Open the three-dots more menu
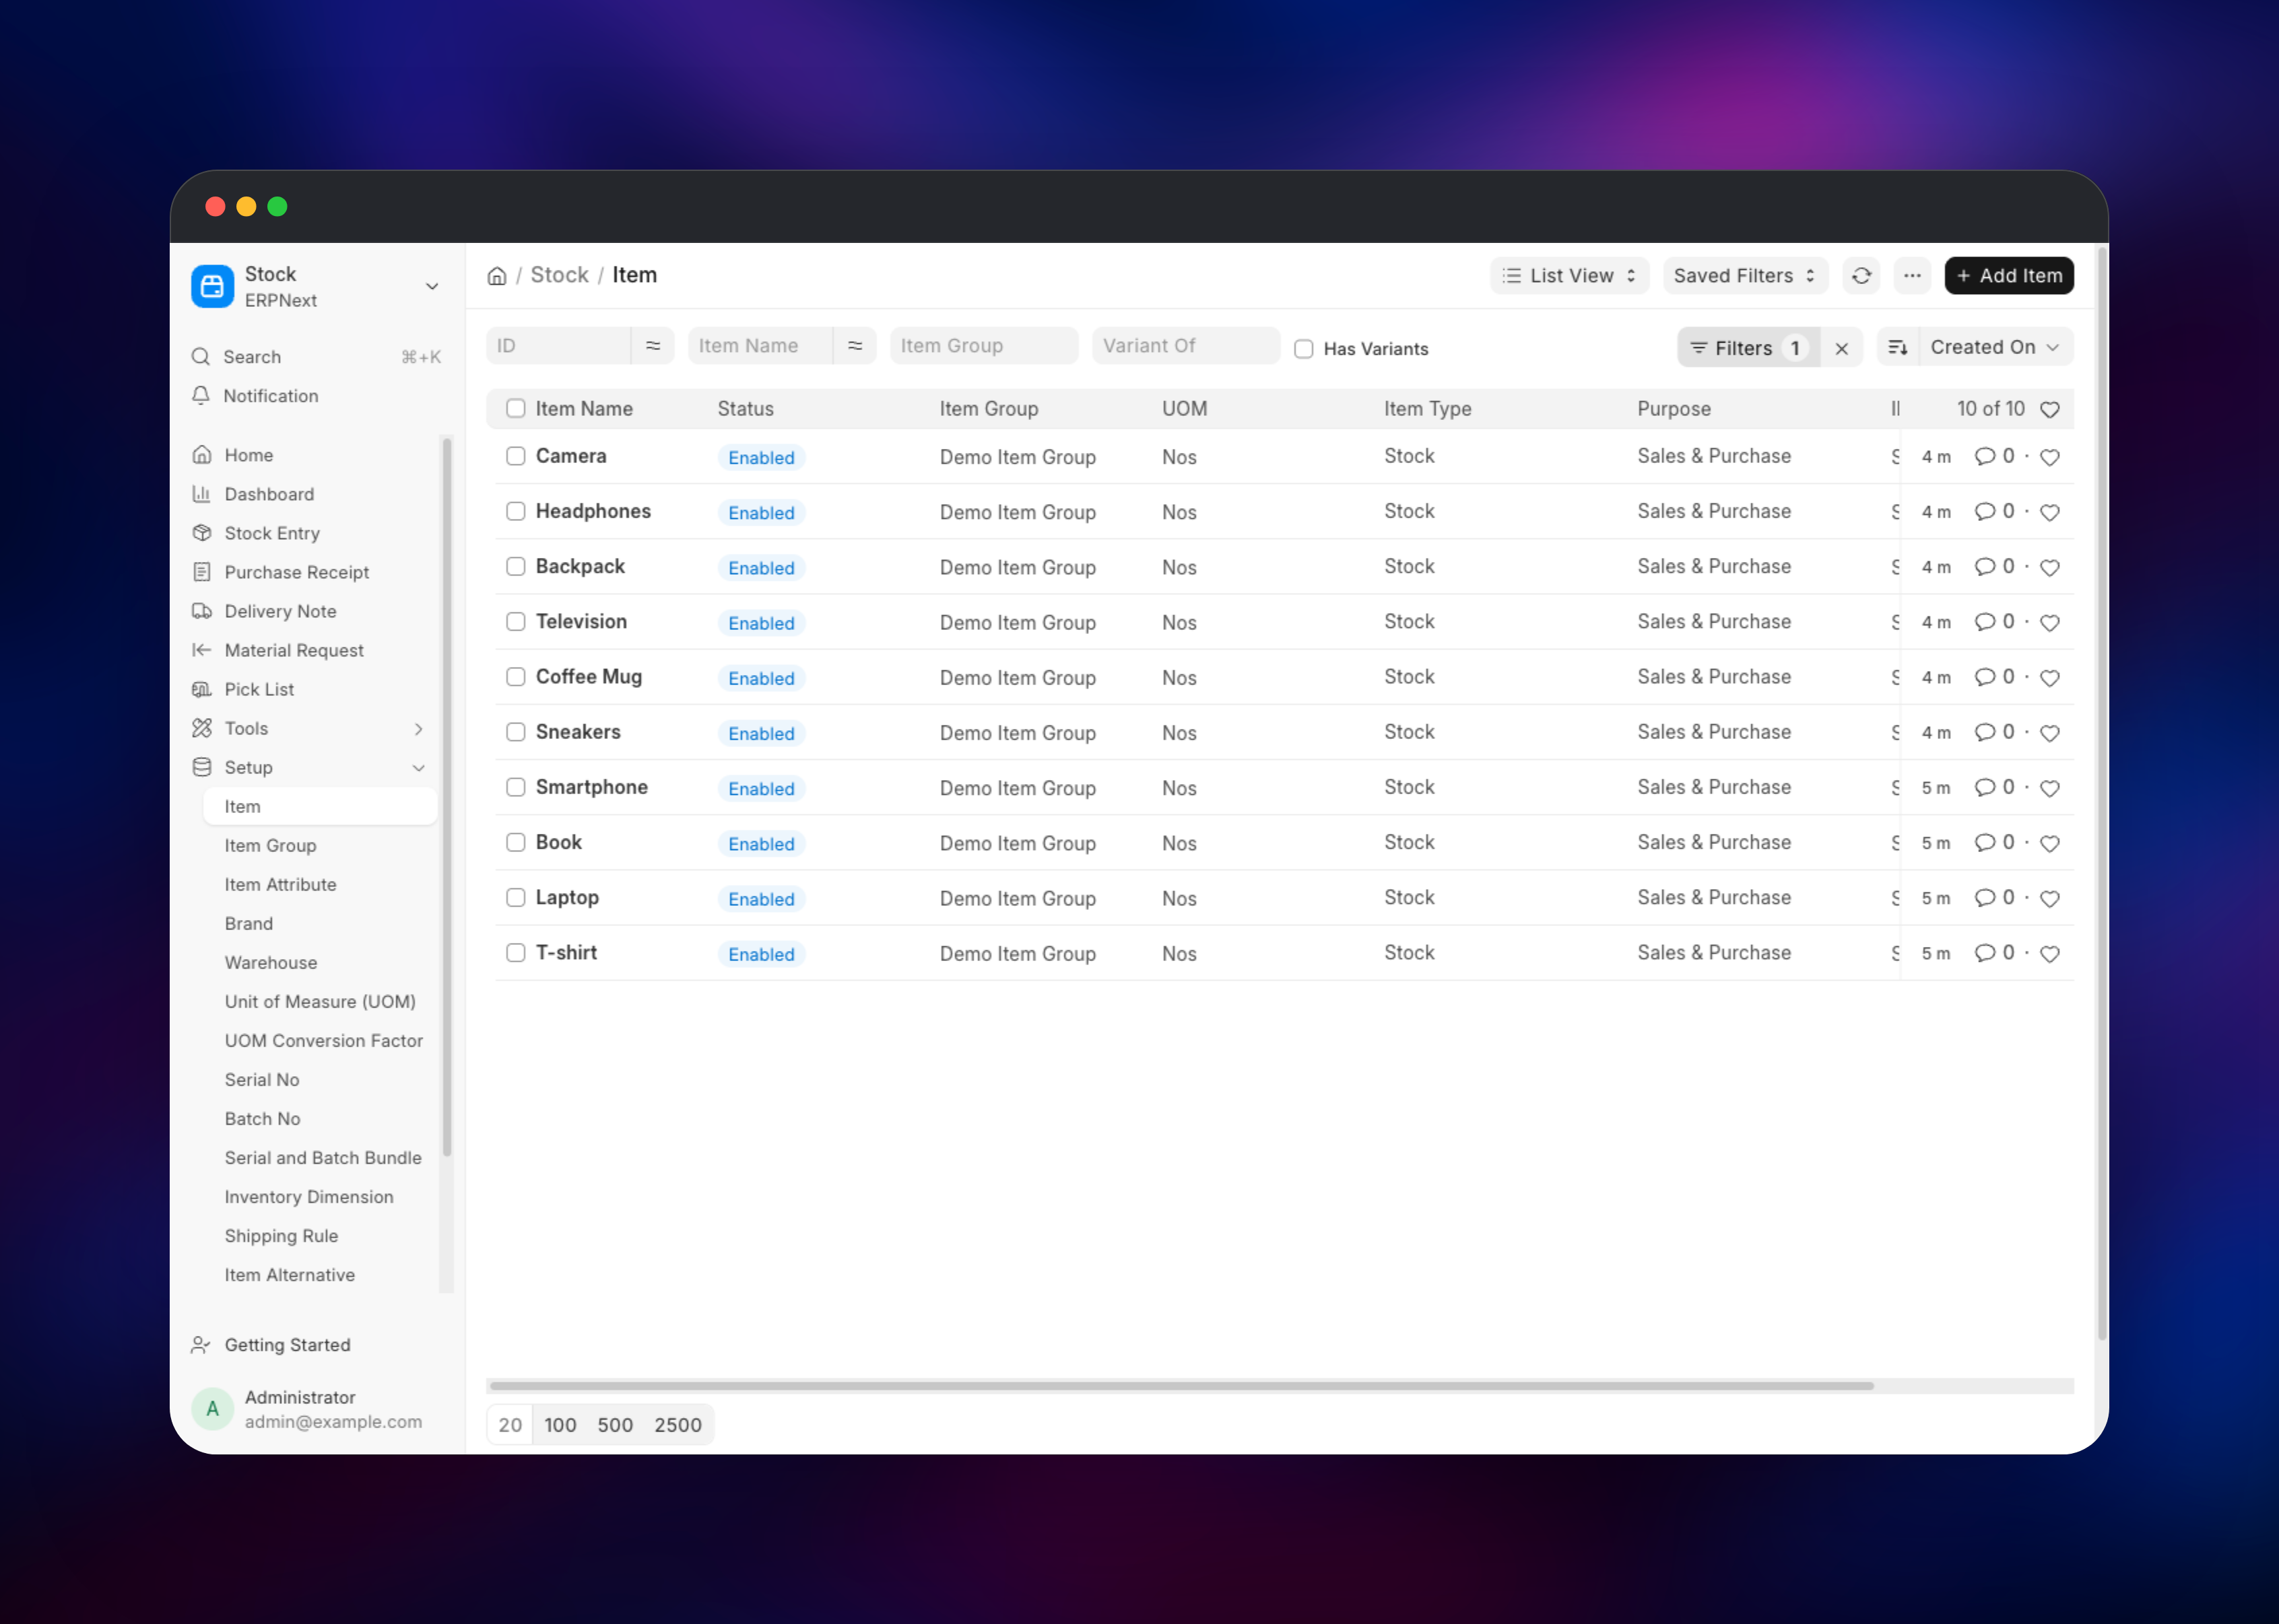Viewport: 2279px width, 1624px height. (x=1912, y=276)
